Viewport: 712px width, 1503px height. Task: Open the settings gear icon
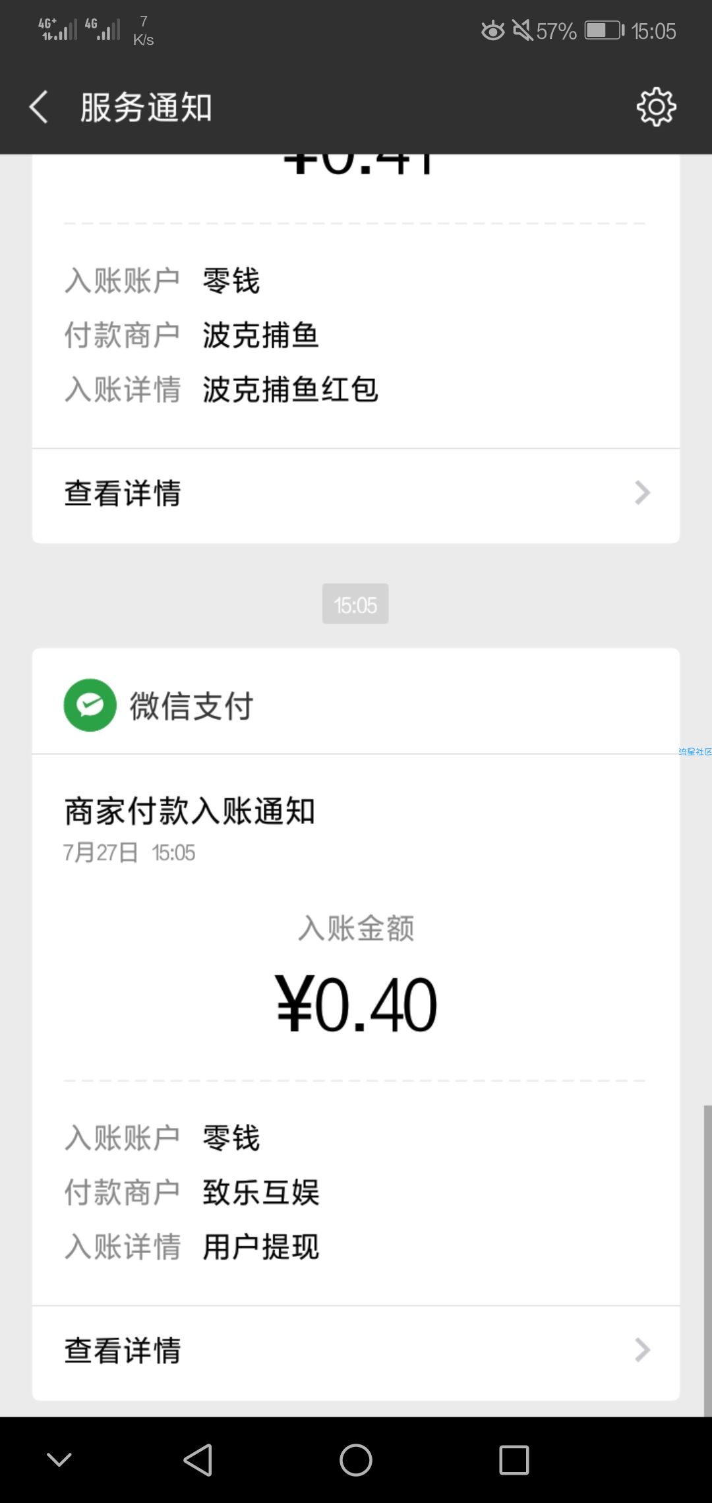pyautogui.click(x=656, y=107)
